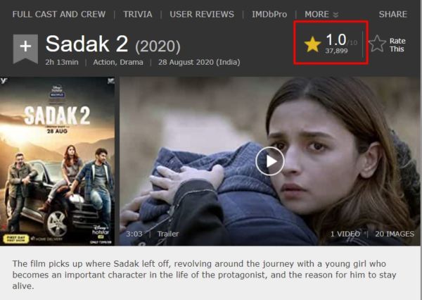Click the Rate This text
Viewport: 422px width, 300px height.
(x=397, y=45)
